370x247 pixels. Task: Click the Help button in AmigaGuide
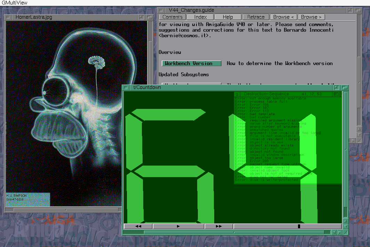click(228, 17)
